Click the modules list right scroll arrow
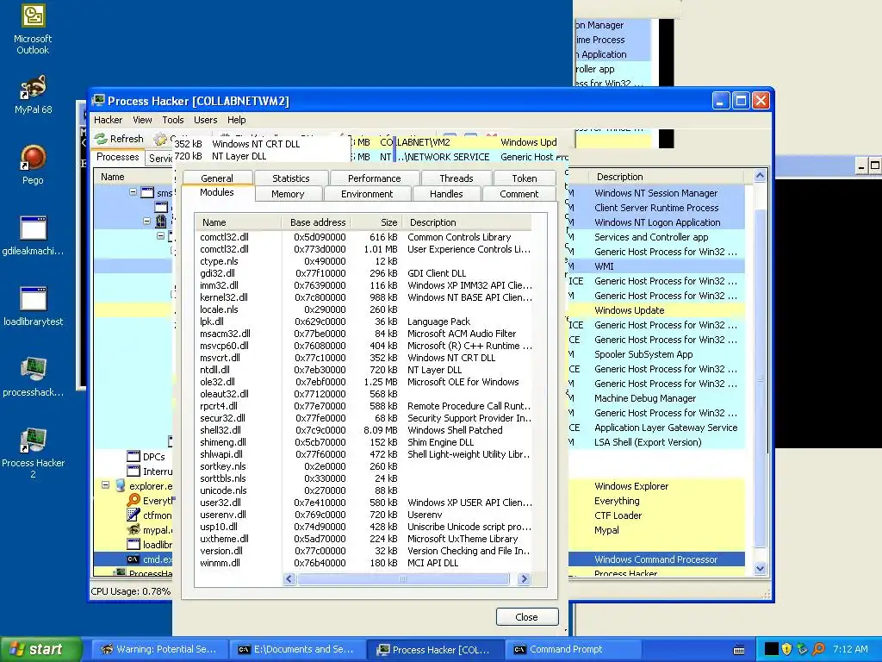This screenshot has width=882, height=662. pos(524,578)
